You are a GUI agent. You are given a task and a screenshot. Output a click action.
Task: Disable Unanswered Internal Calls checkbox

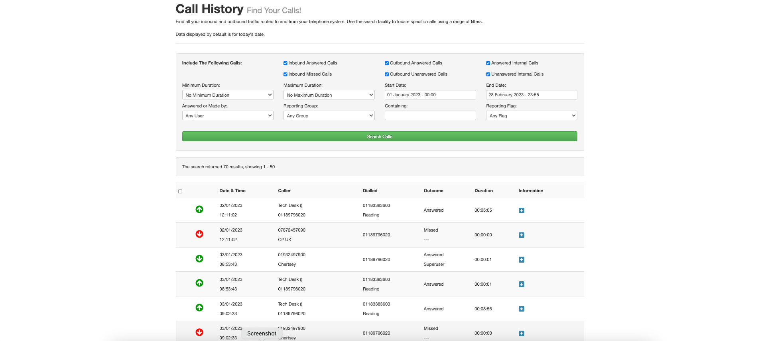tap(488, 74)
